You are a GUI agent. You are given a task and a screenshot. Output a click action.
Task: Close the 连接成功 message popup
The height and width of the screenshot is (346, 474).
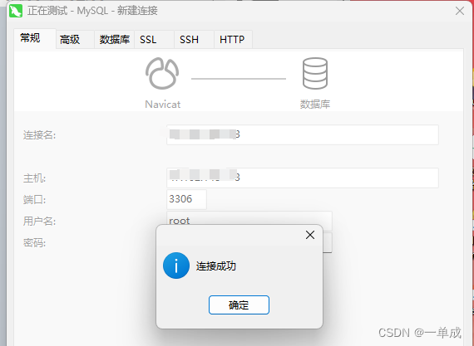pos(310,235)
